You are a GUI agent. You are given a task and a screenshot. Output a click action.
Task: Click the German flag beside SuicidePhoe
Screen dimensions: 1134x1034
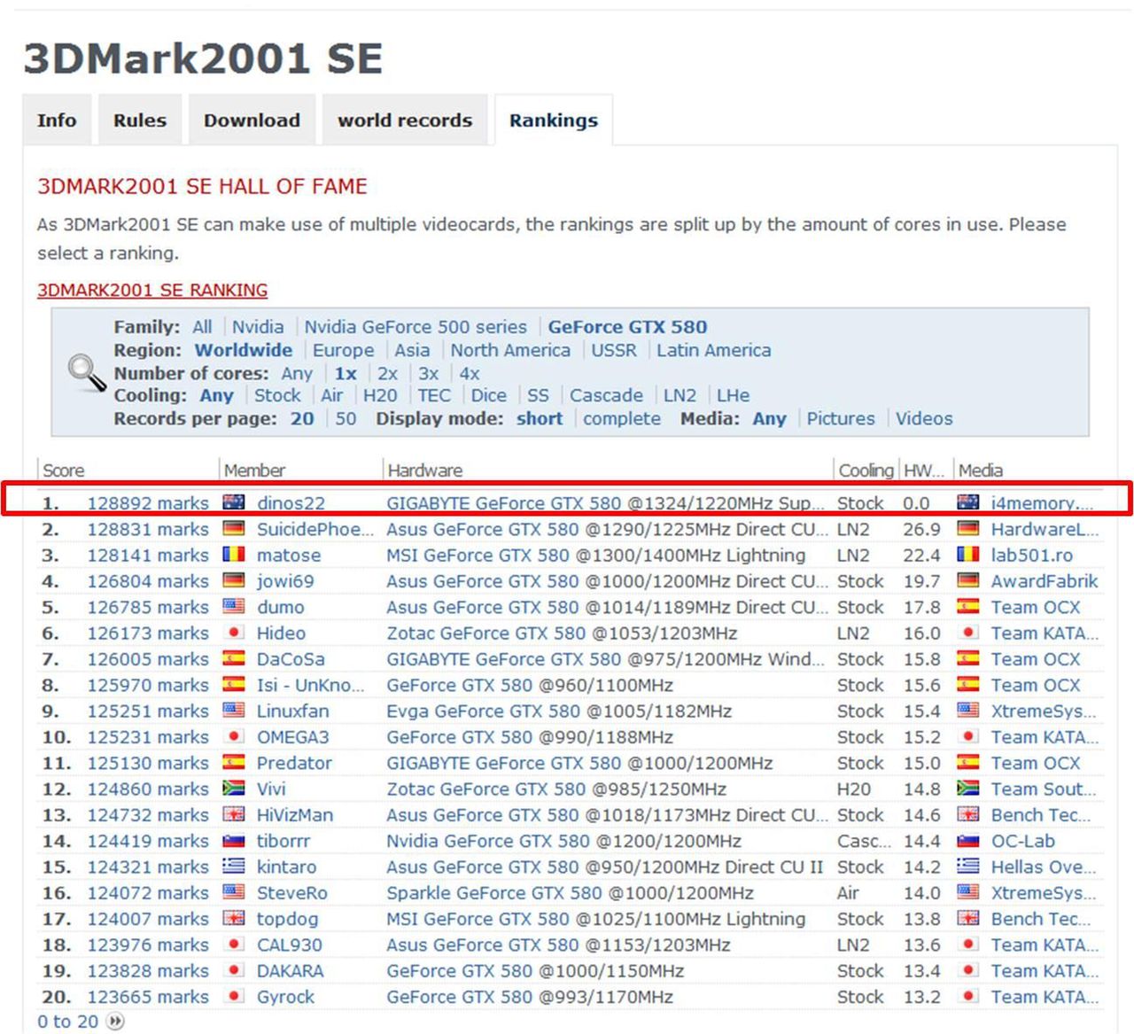pos(234,529)
